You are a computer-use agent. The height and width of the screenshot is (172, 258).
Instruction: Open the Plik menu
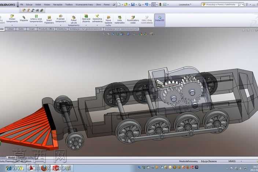(22, 5)
